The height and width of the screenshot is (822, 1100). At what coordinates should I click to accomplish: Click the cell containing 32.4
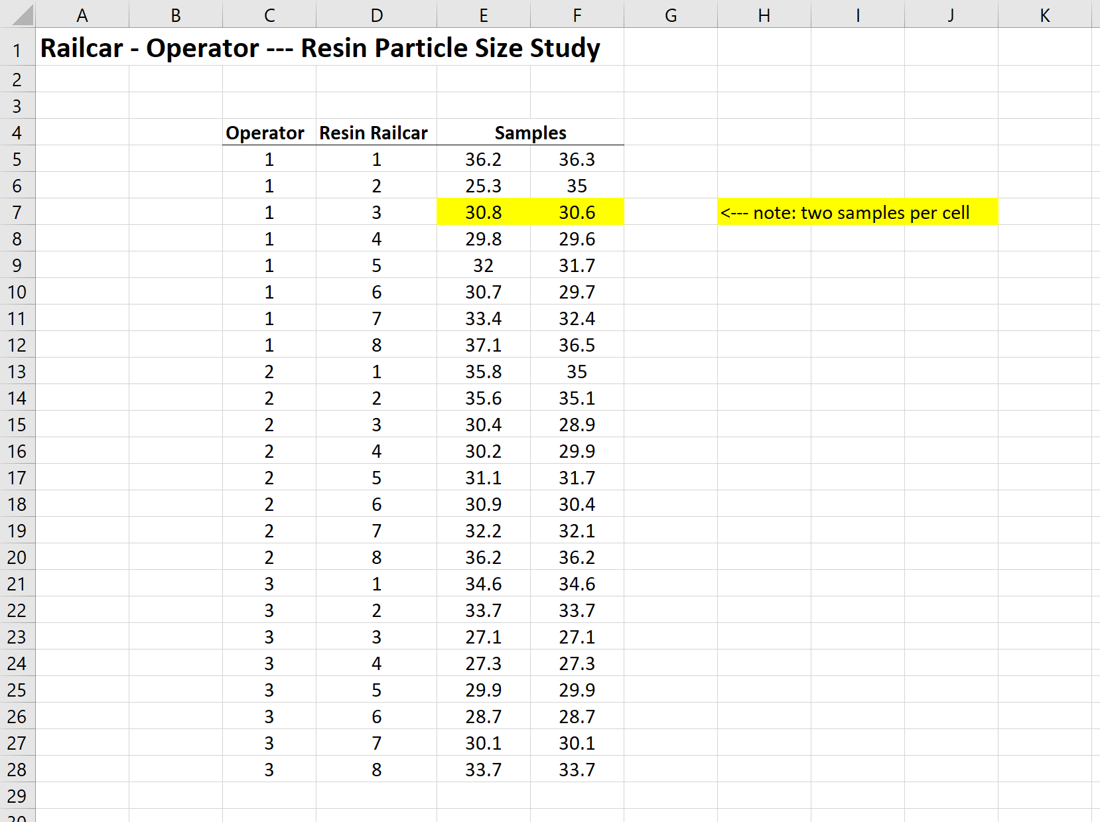[x=577, y=318]
